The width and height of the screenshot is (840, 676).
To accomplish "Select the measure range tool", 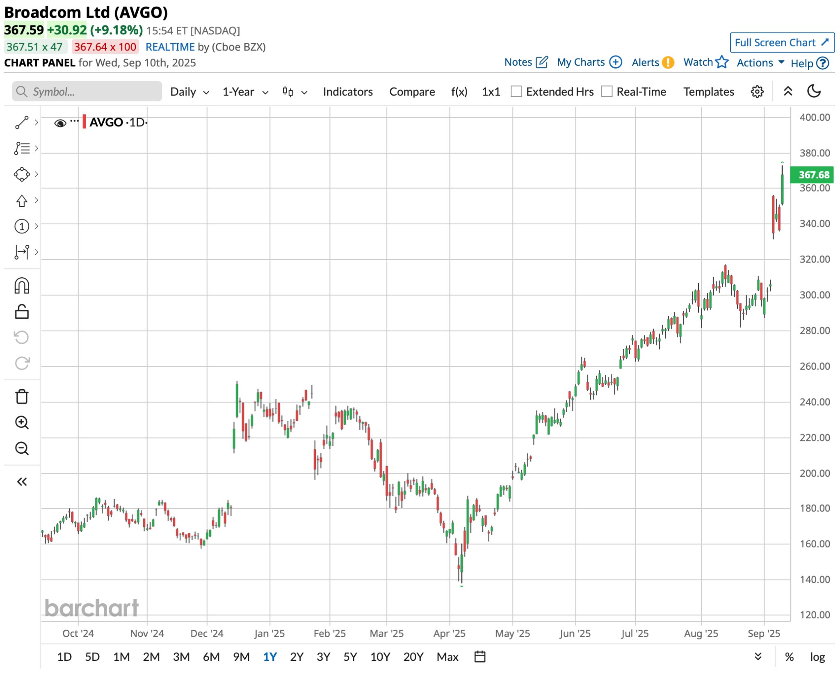I will pos(21,252).
